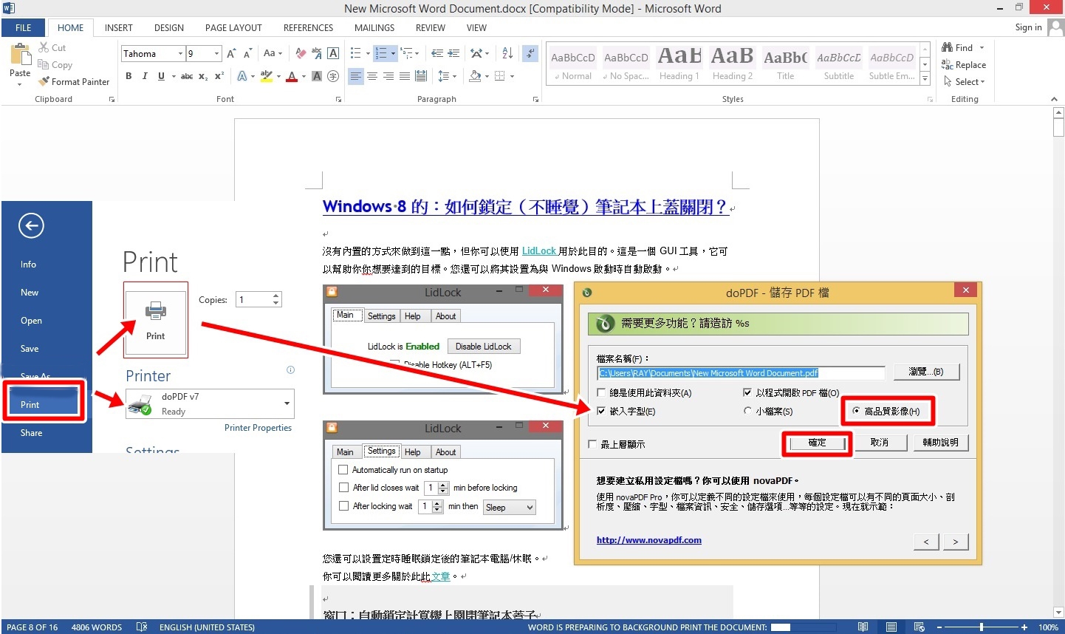
Task: Toggle Bold formatting in Font group
Action: [129, 76]
